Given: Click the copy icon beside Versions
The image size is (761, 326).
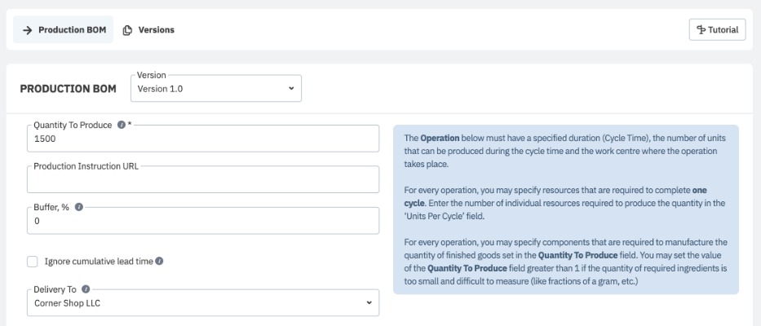Looking at the screenshot, I should [127, 30].
